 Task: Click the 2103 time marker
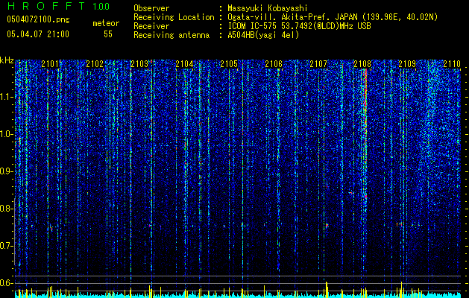point(139,64)
